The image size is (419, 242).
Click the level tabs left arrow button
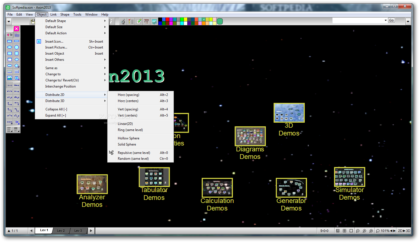[x=31, y=231]
